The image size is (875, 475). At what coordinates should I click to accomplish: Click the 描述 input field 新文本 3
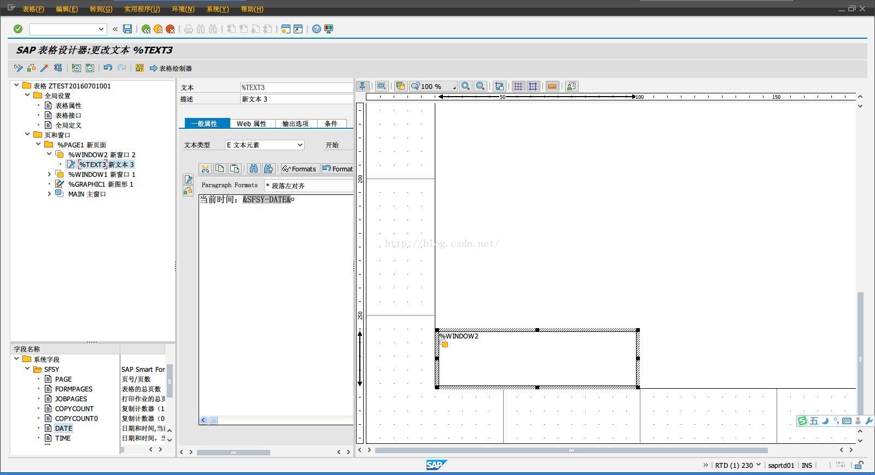point(297,99)
